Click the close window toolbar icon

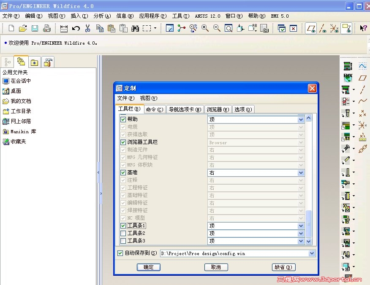point(293,29)
